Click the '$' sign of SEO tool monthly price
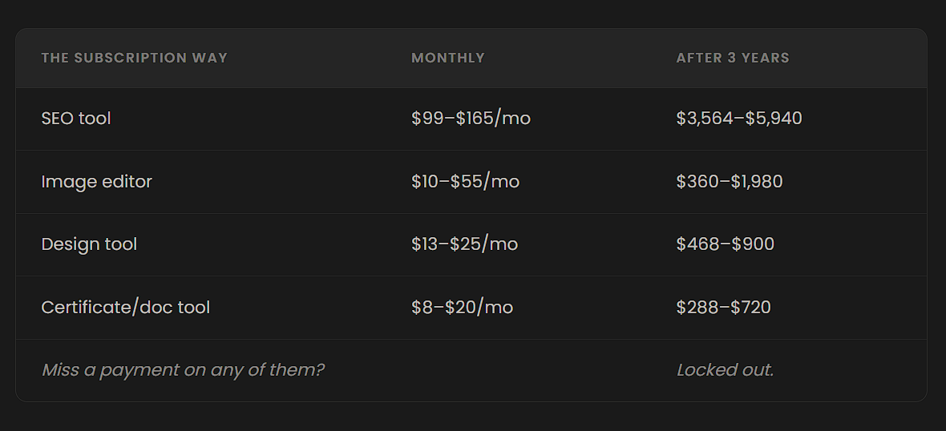Screen dimensions: 946x431 (416, 118)
